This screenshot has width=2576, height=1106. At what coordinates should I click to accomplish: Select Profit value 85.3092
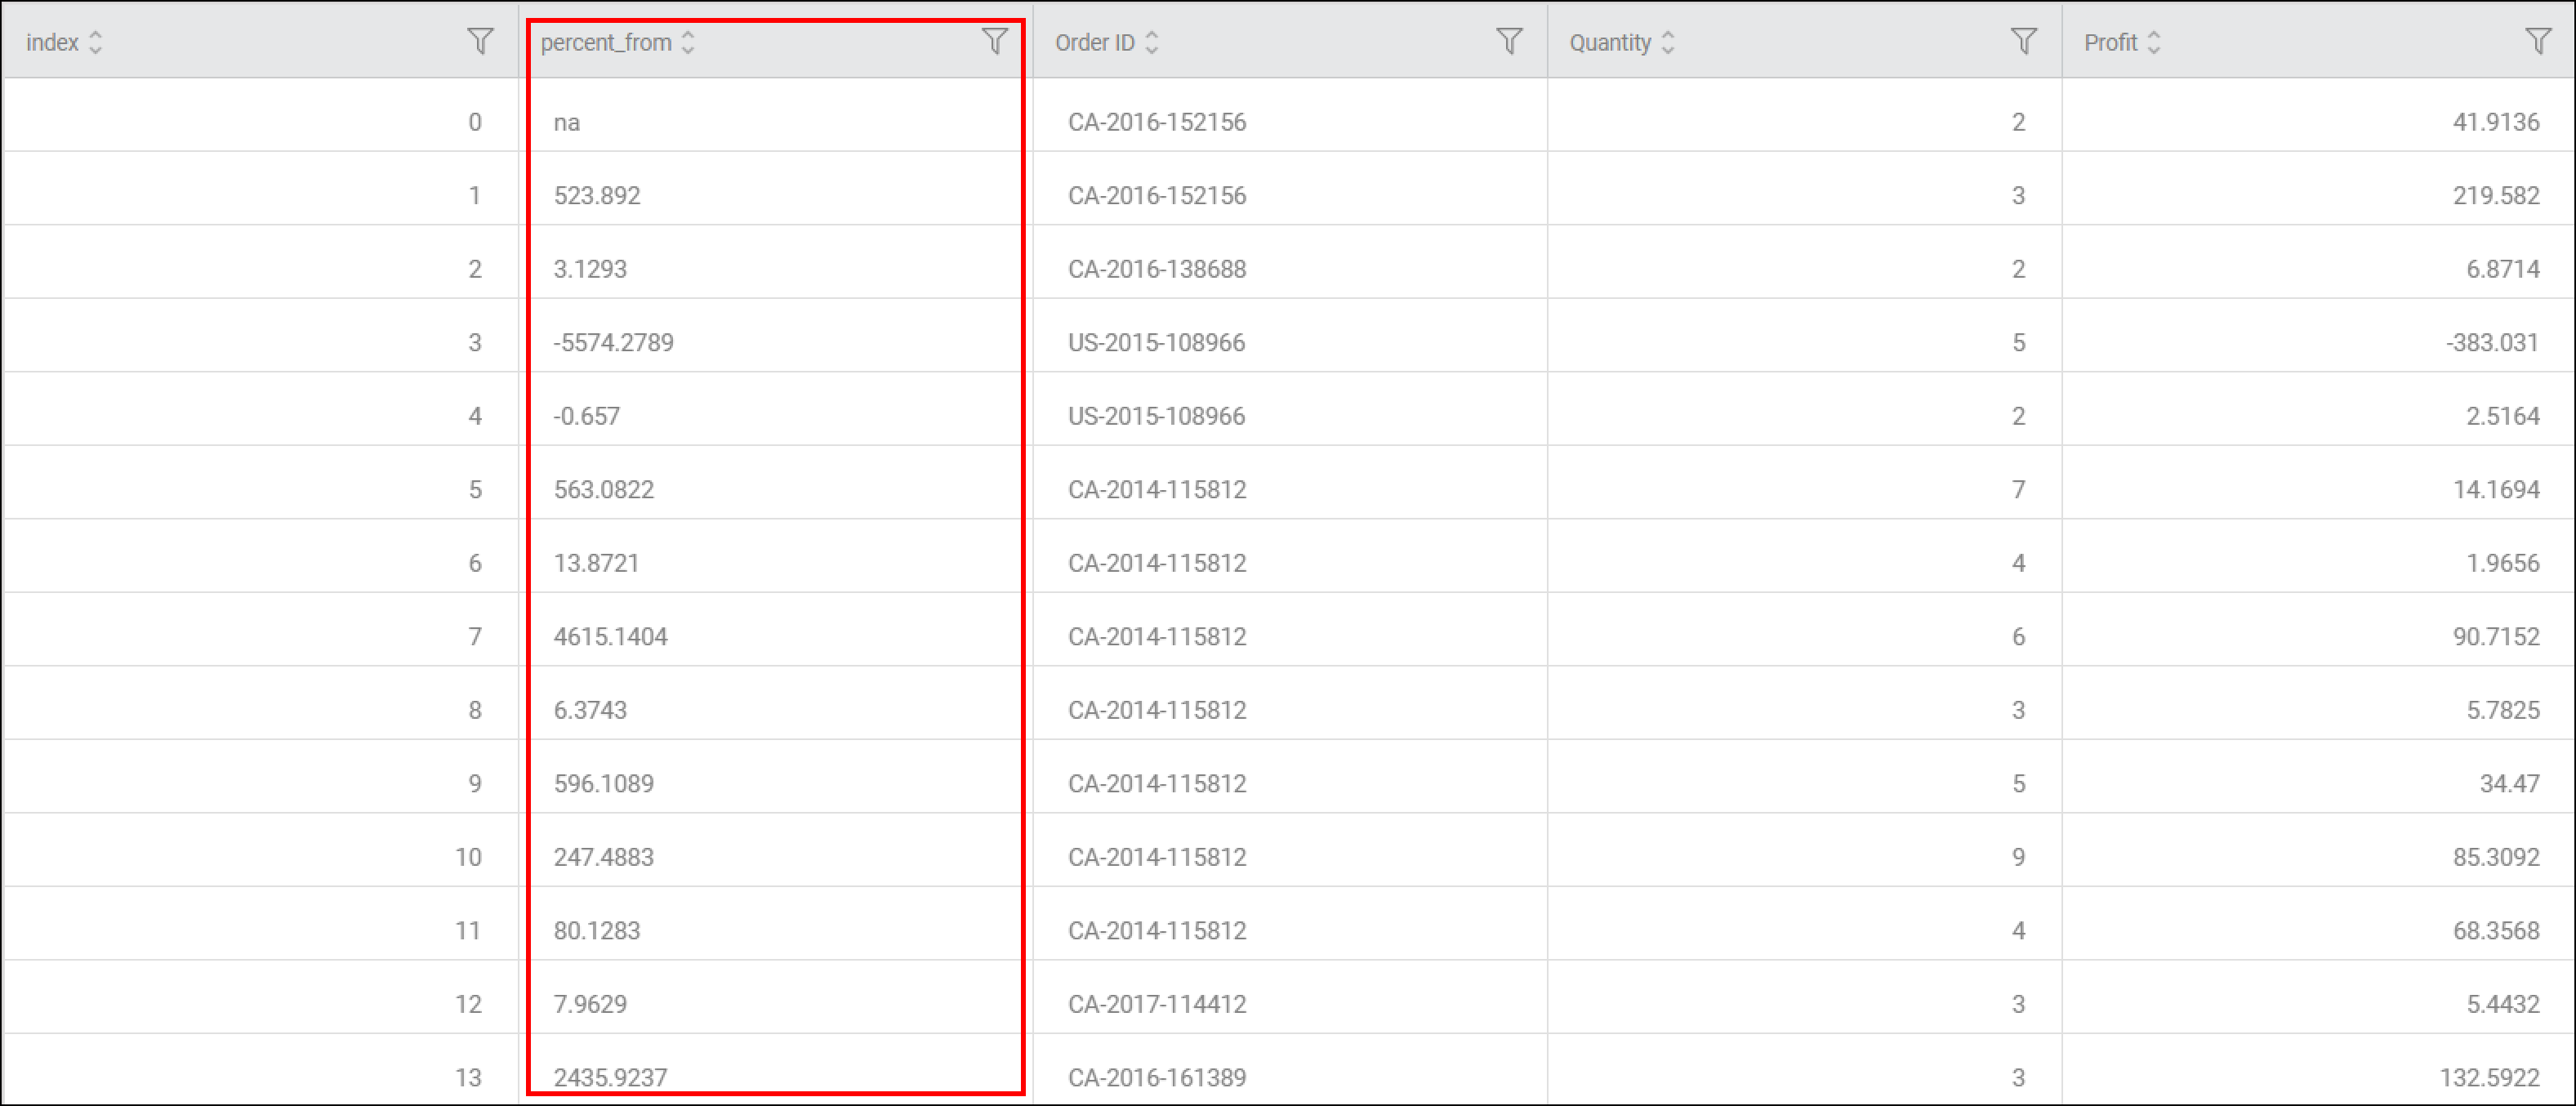pyautogui.click(x=2496, y=857)
